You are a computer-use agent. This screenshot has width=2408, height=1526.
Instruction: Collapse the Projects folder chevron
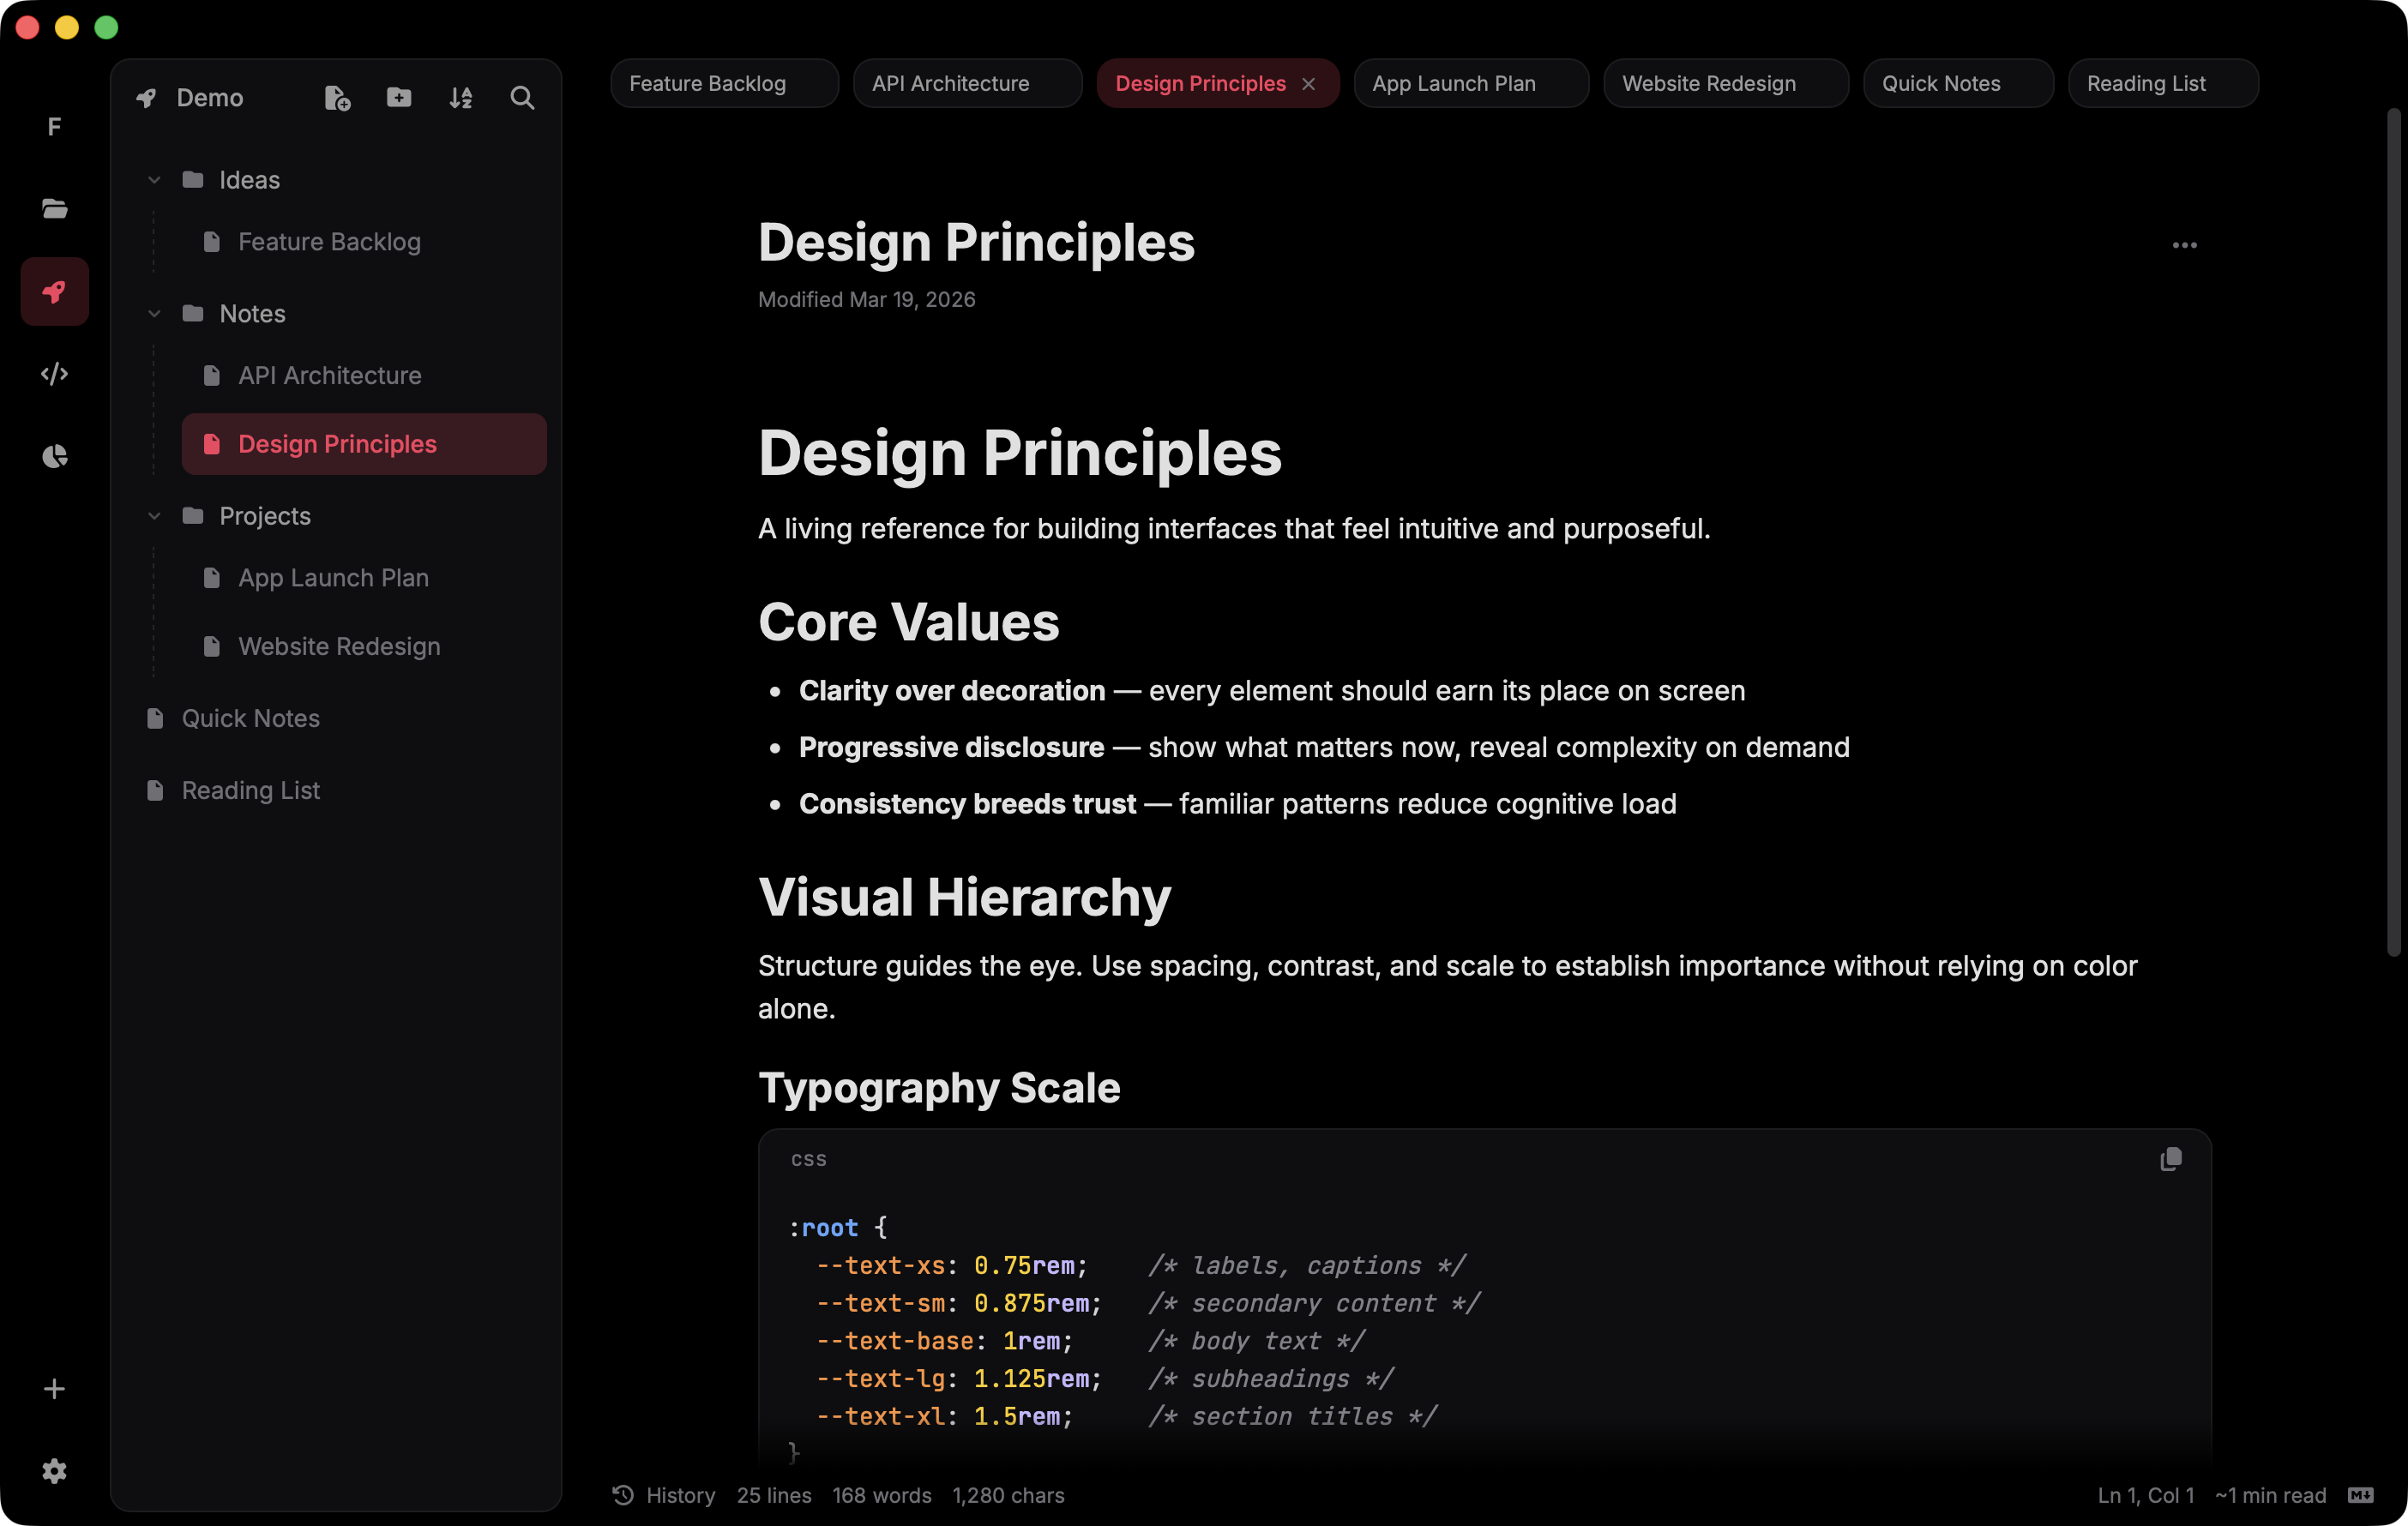154,516
